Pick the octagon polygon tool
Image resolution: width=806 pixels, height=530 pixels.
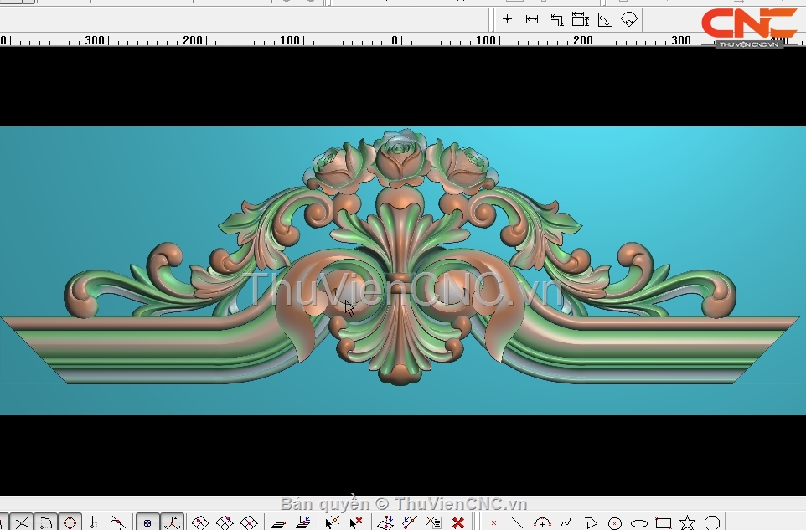pos(712,523)
